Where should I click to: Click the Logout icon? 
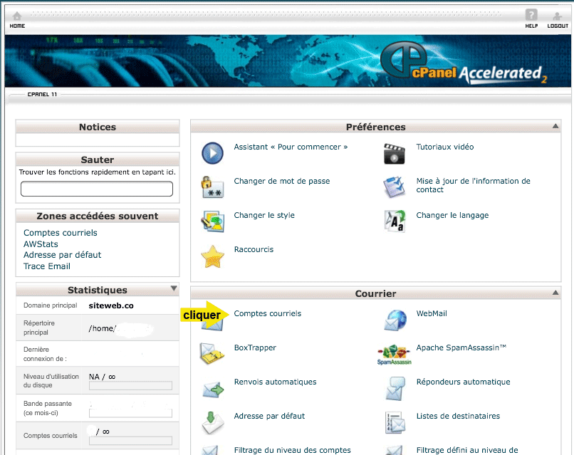click(x=557, y=16)
